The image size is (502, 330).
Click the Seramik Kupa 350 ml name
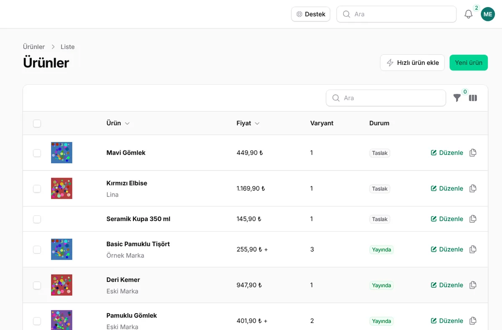(x=138, y=219)
